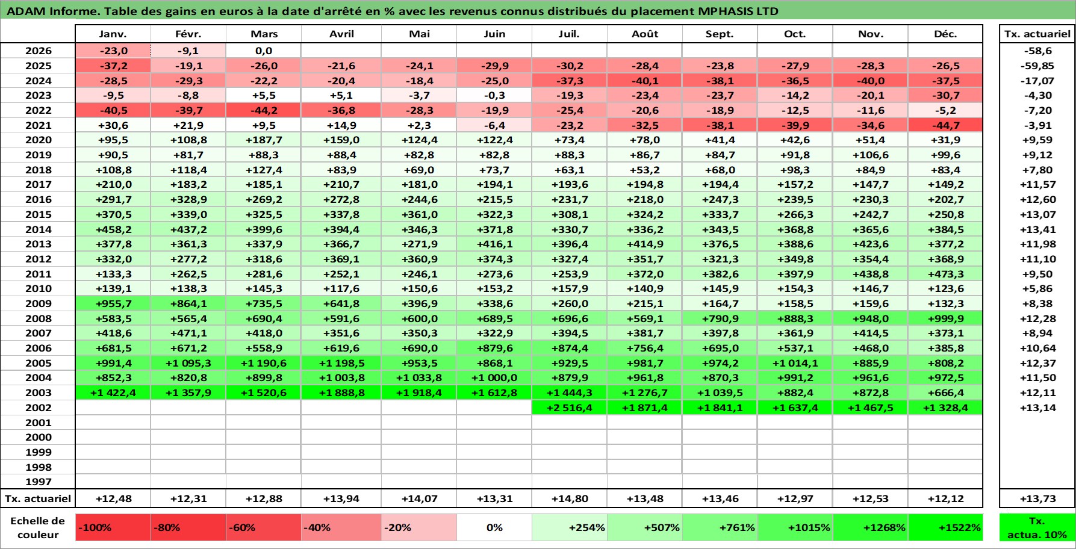Select the +999,9 cell in December 2008
The height and width of the screenshot is (549, 1076).
pyautogui.click(x=945, y=318)
